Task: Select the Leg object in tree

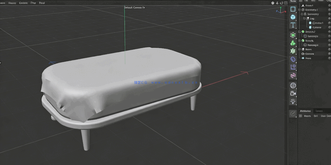Action: tap(312, 19)
